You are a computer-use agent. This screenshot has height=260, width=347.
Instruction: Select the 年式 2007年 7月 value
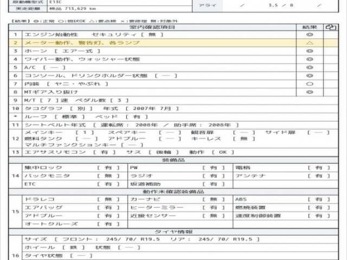(141, 108)
